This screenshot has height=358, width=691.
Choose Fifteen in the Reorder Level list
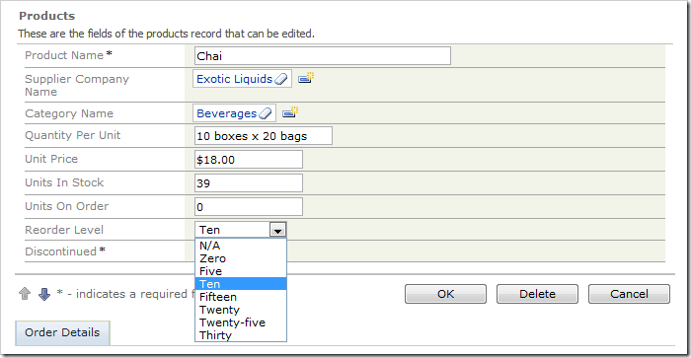click(241, 297)
